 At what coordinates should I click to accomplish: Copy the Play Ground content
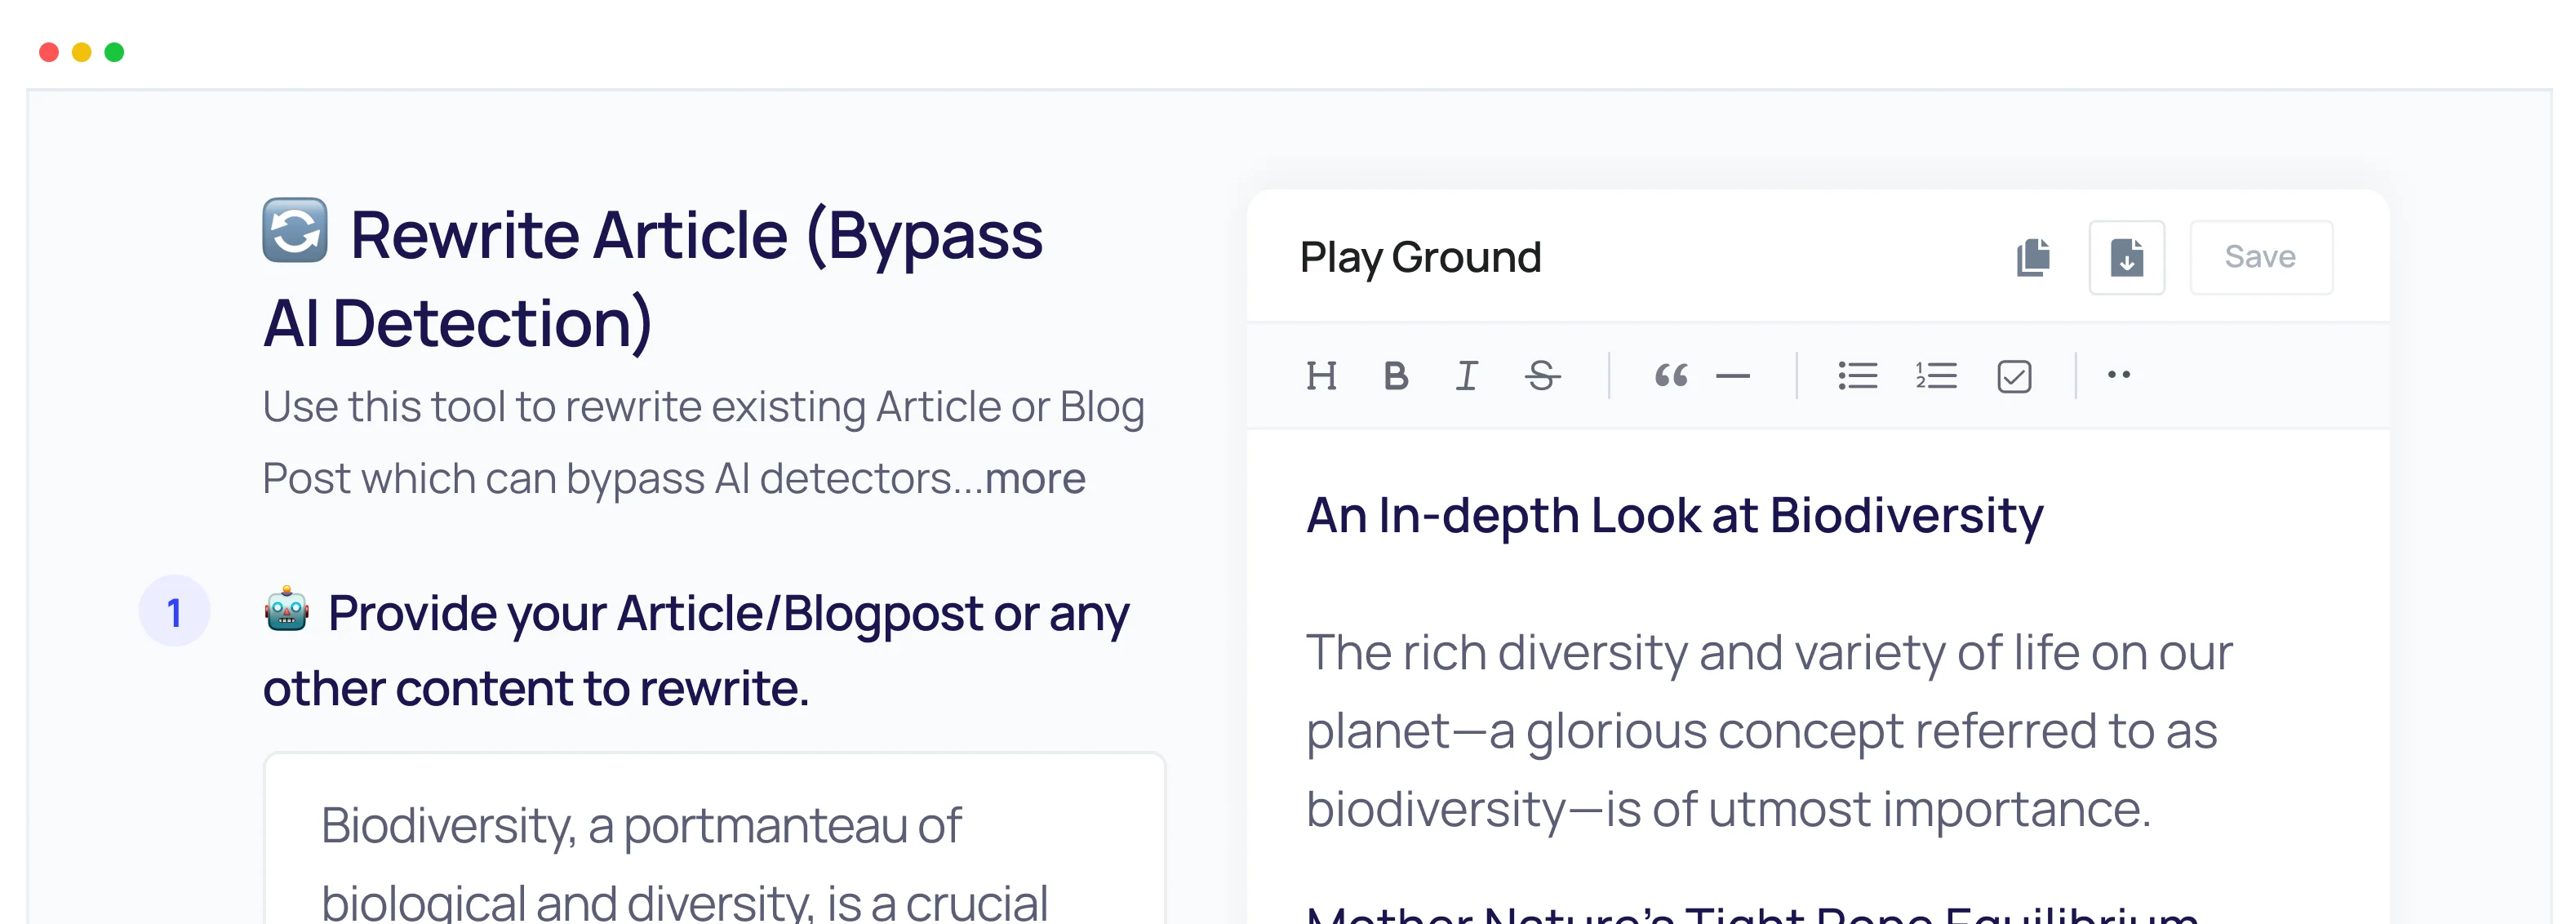coord(2033,257)
